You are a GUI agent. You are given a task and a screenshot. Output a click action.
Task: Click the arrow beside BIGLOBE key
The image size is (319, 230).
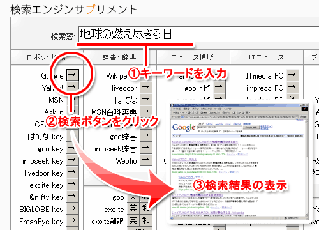pos(73,208)
